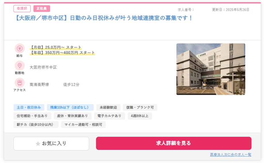
Task: Click the star icon in favorites button
Action: [38, 144]
